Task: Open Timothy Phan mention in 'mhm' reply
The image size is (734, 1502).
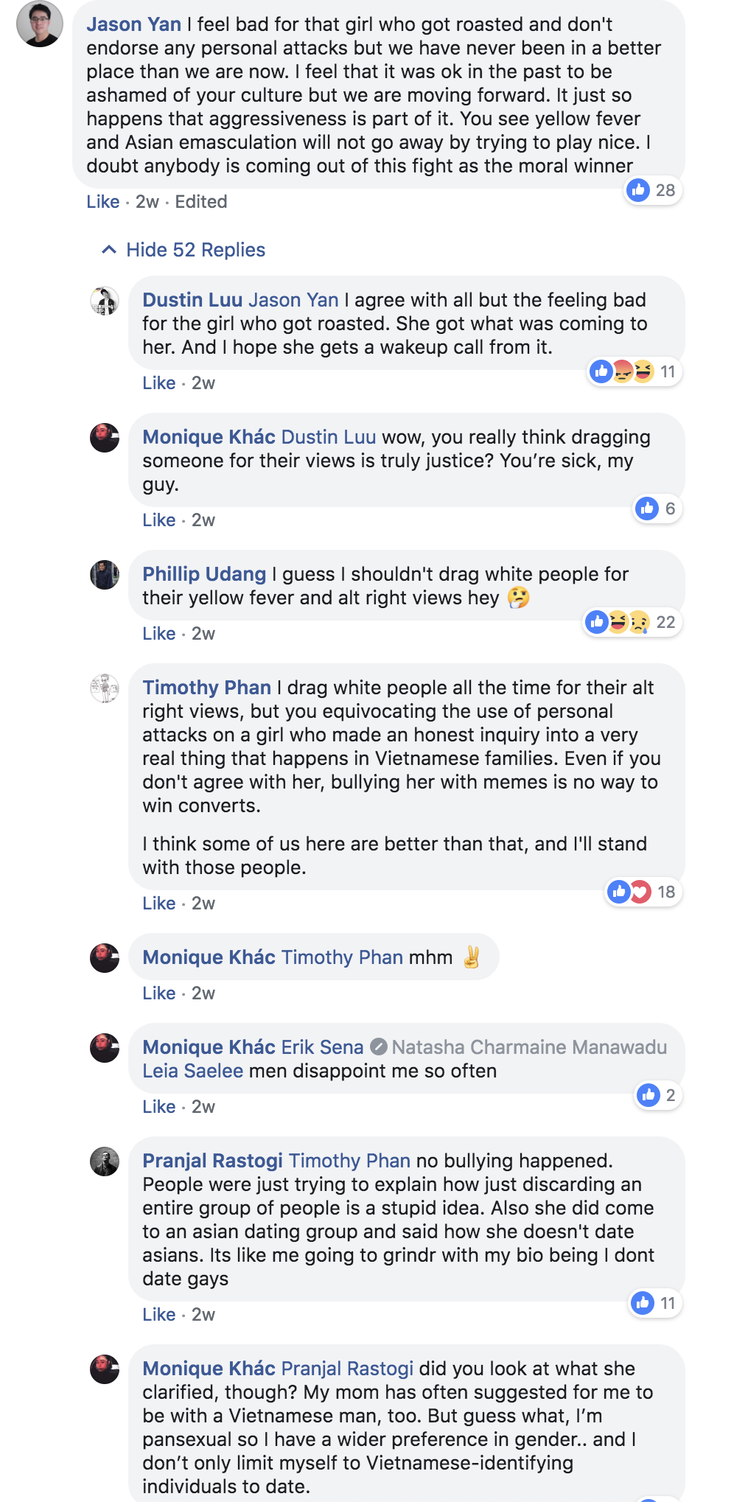Action: [x=342, y=957]
